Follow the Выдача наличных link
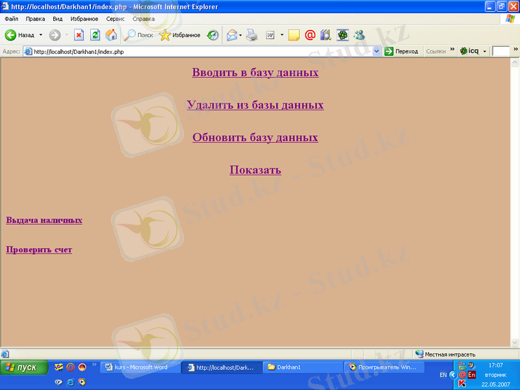Image resolution: width=520 pixels, height=390 pixels. pos(44,220)
